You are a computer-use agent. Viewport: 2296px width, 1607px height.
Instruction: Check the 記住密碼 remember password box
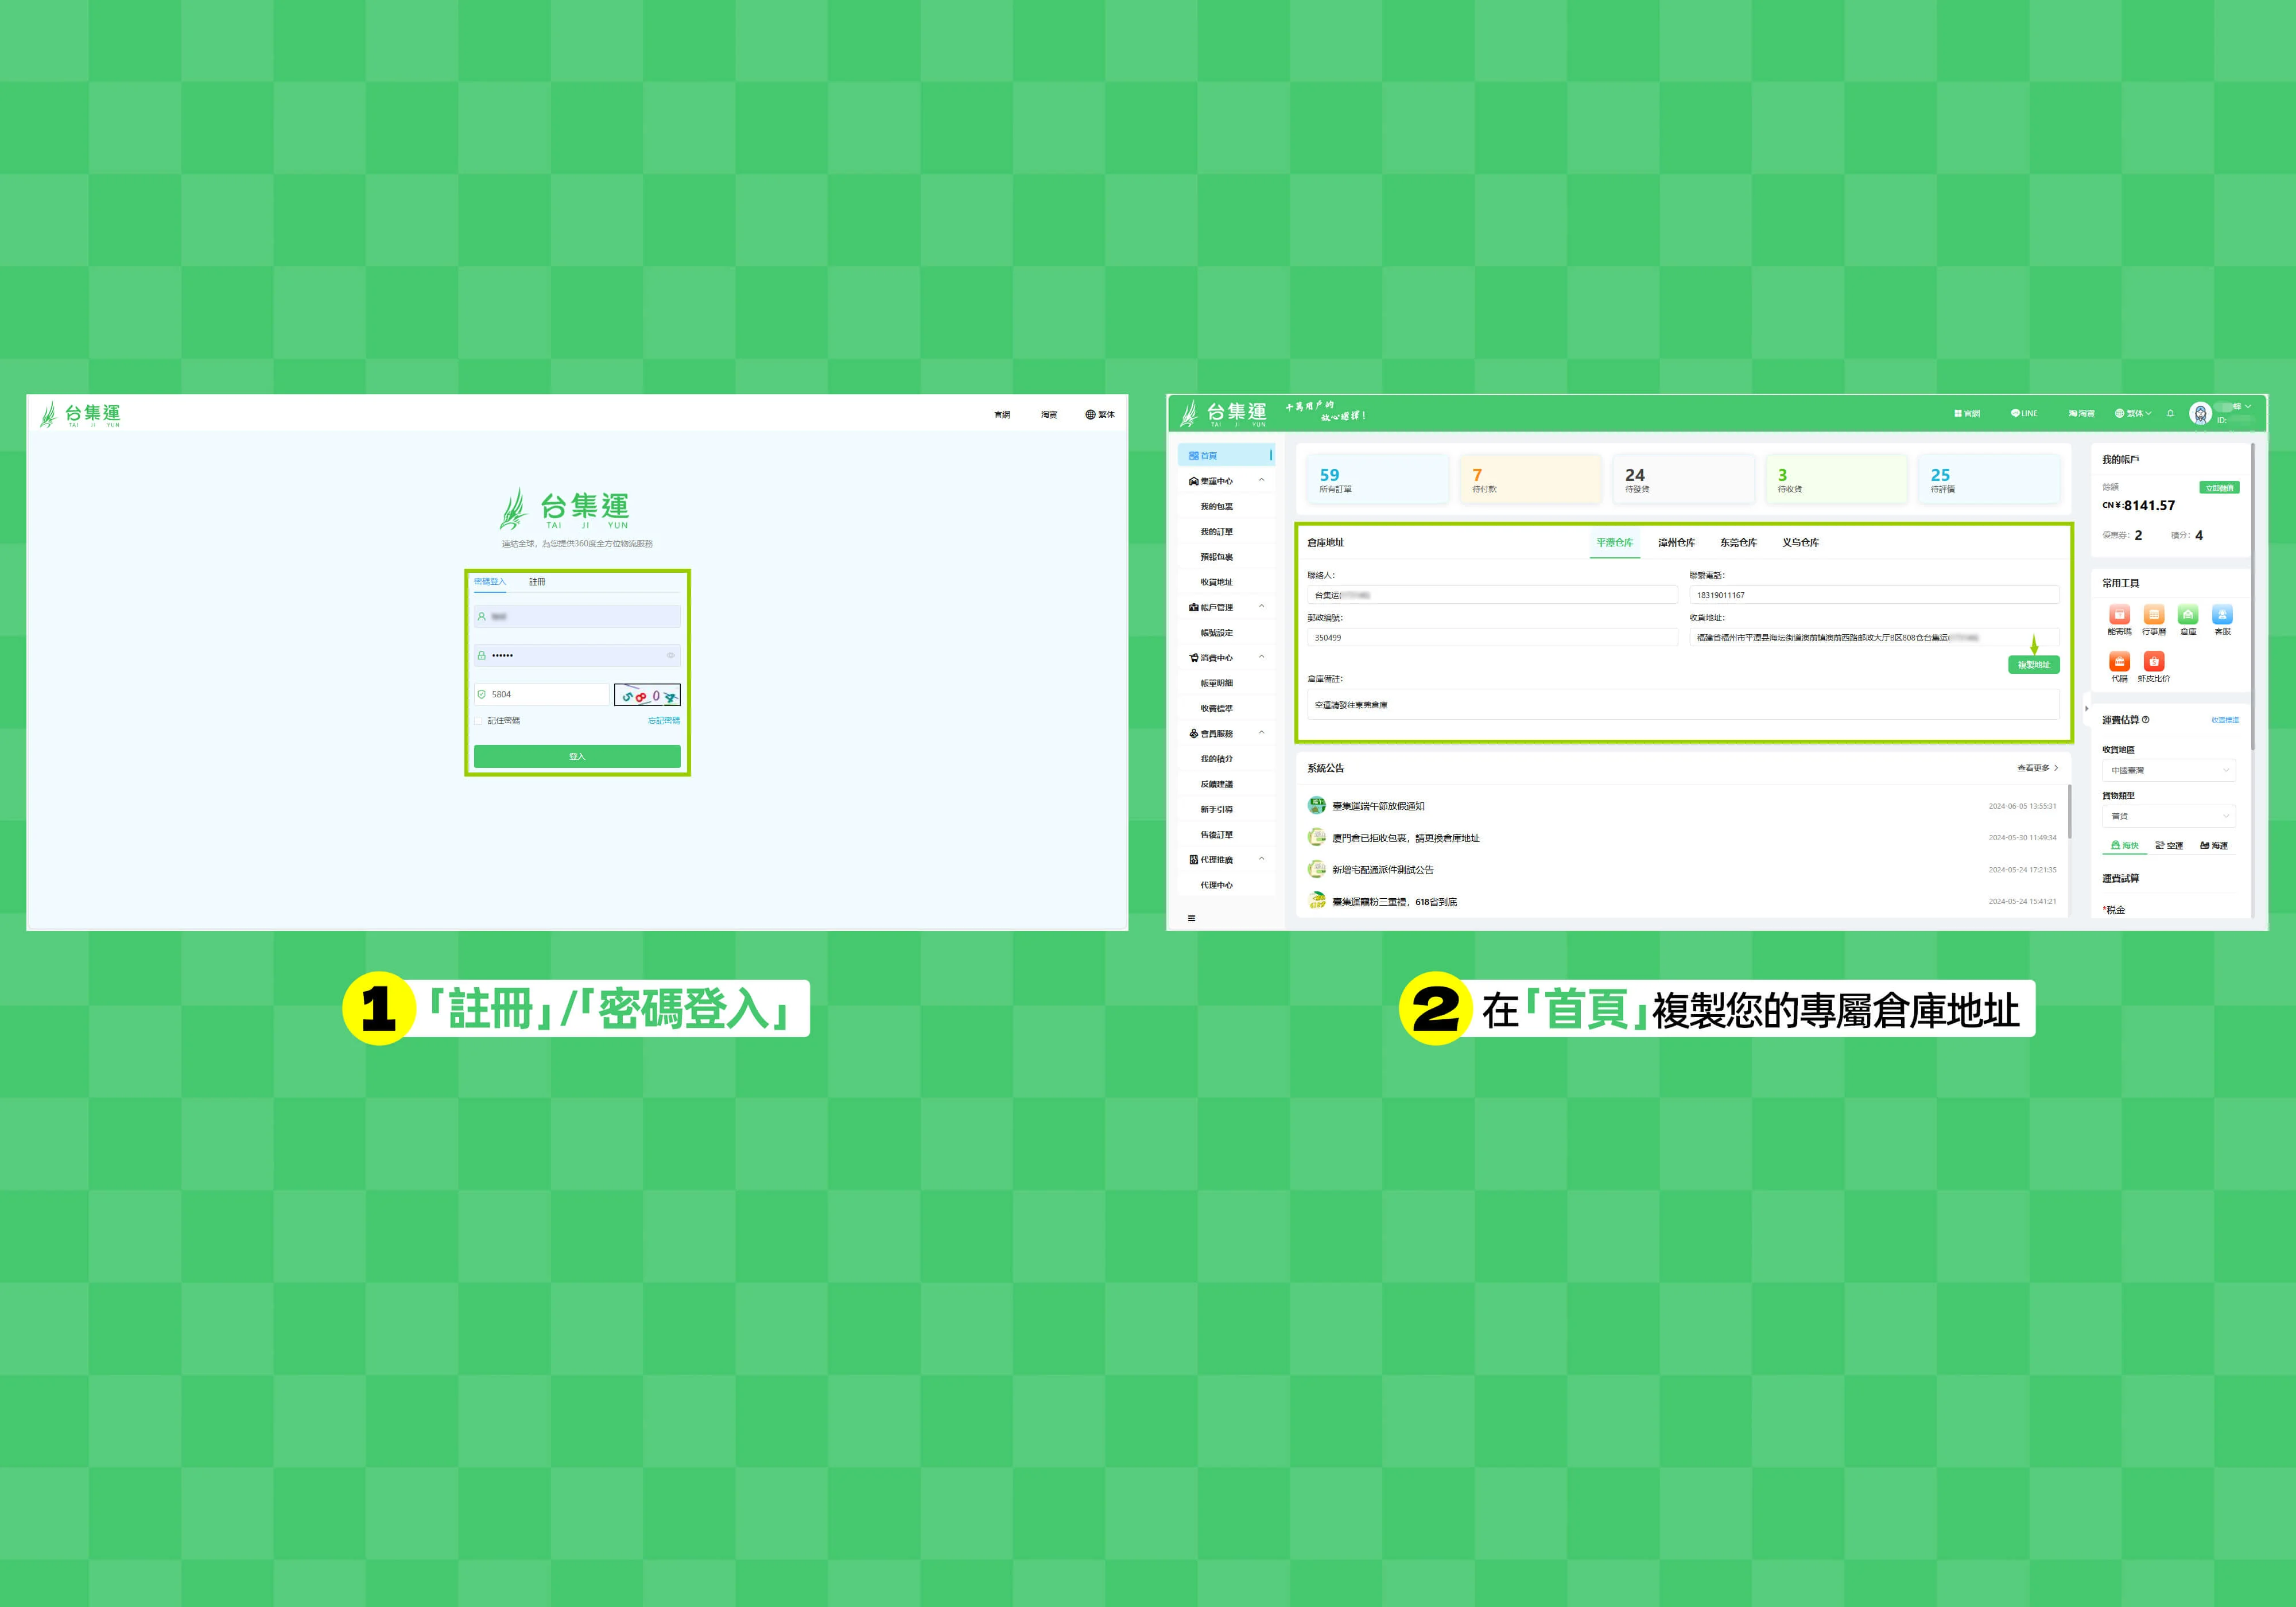click(479, 720)
